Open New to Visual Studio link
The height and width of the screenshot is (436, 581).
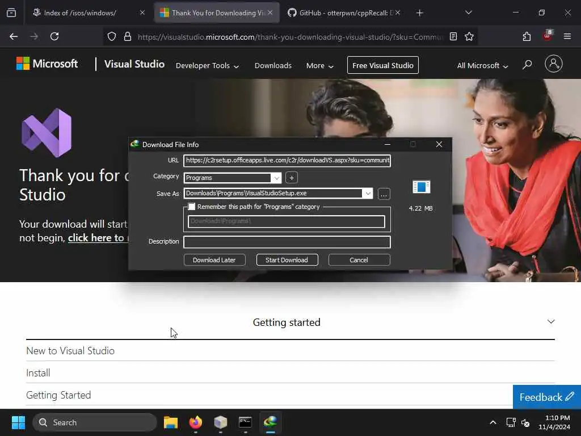(70, 351)
